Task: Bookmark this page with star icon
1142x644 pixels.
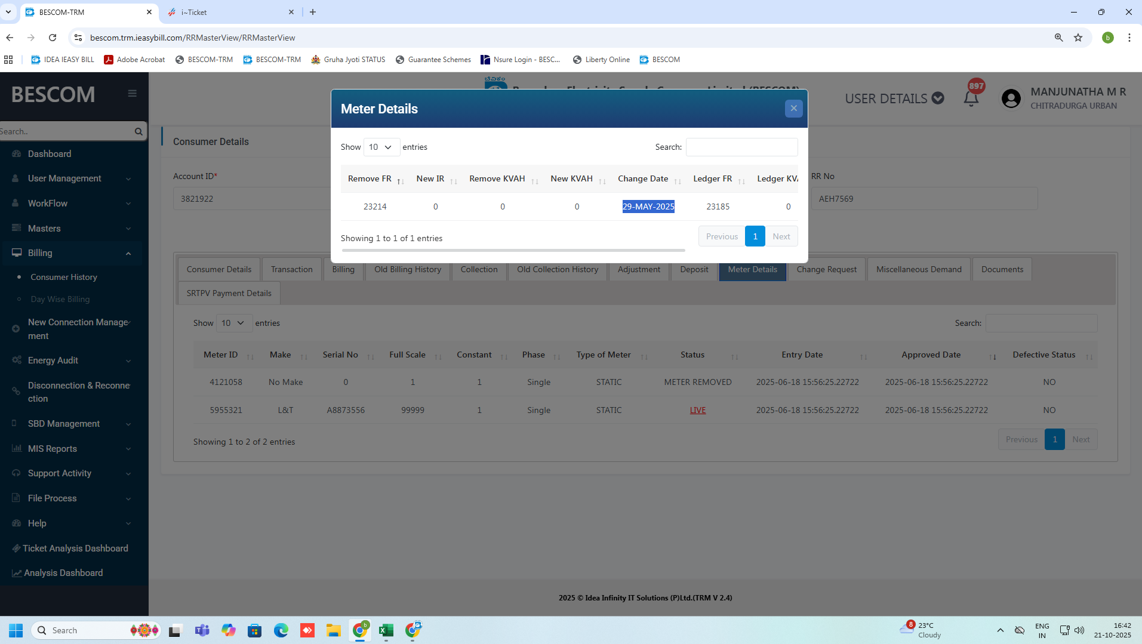Action: point(1078,38)
